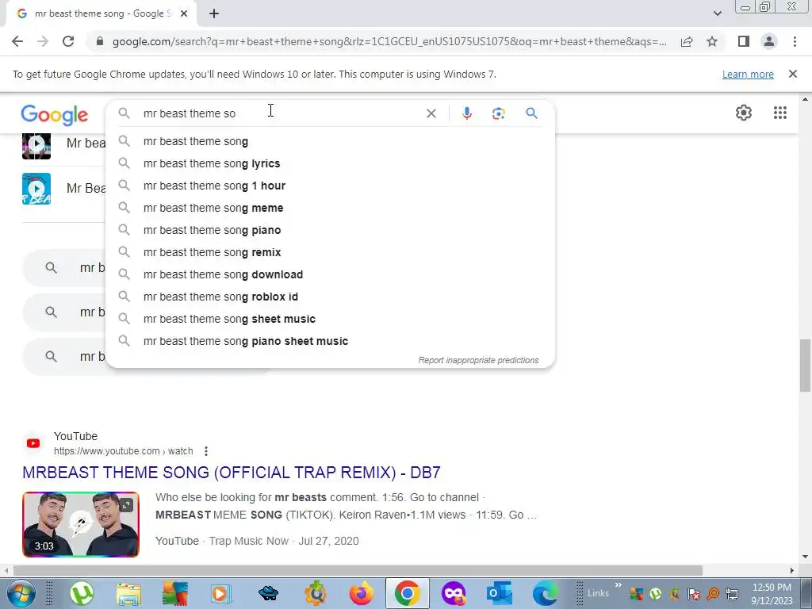Click the vertical scrollbar thumb
Screen dimensions: 812x609
[805, 366]
